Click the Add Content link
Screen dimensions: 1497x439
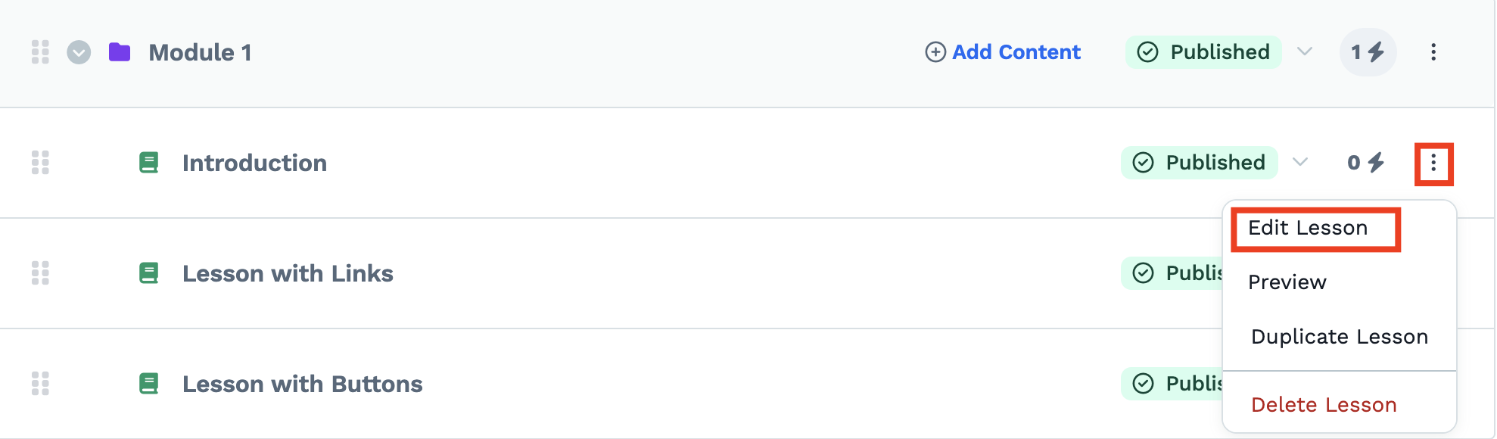[1003, 52]
